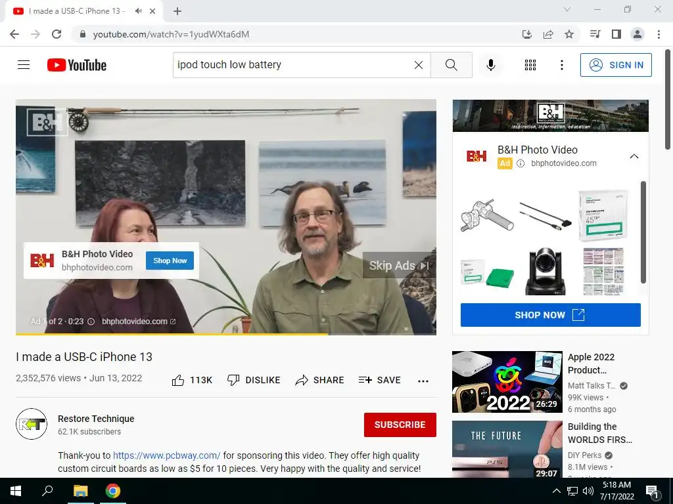Open the Restore Technique channel name link
The height and width of the screenshot is (504, 673).
[96, 419]
